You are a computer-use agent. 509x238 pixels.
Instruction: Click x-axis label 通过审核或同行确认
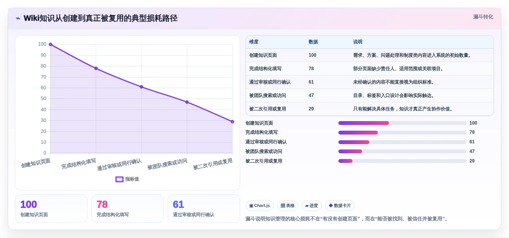(x=119, y=164)
